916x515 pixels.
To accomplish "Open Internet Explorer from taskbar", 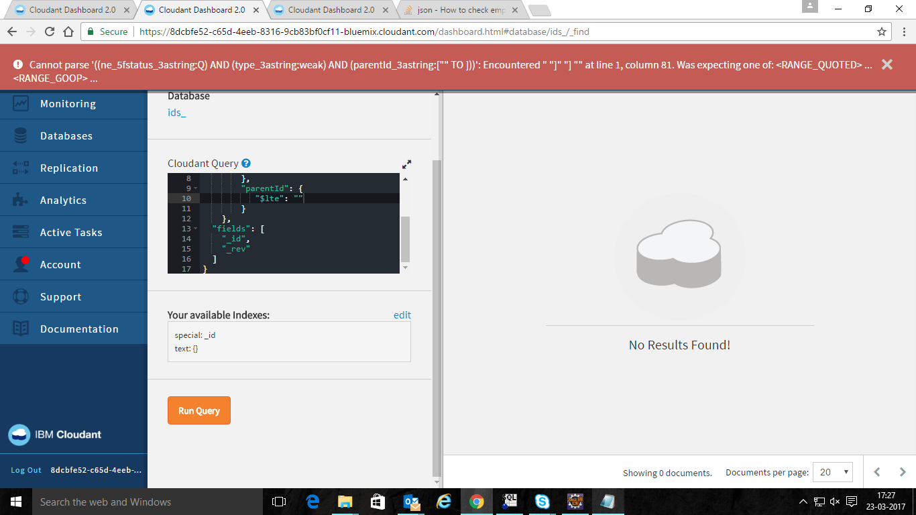I will pos(444,502).
